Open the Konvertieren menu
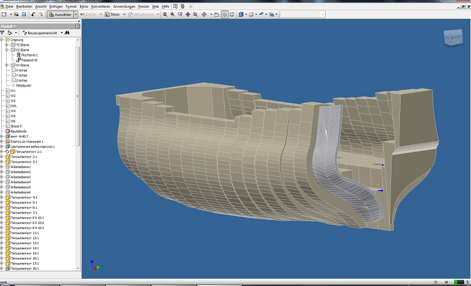 (100, 6)
